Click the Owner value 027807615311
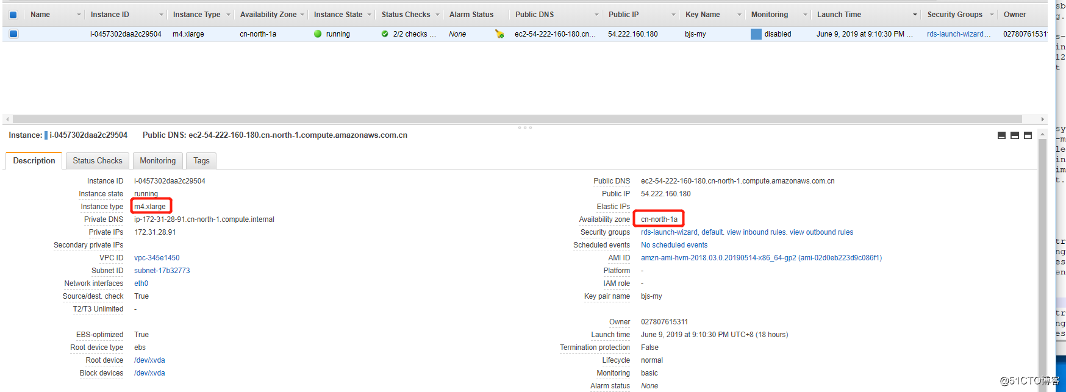Image resolution: width=1066 pixels, height=392 pixels. [x=664, y=322]
